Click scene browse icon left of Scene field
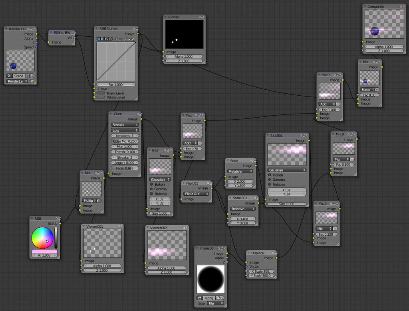This screenshot has width=409, height=311. 9,76
